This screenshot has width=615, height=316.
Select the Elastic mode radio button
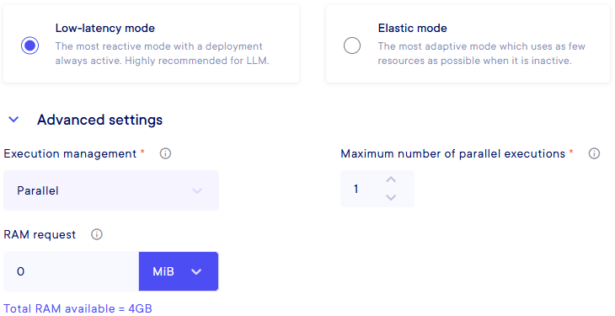click(352, 46)
